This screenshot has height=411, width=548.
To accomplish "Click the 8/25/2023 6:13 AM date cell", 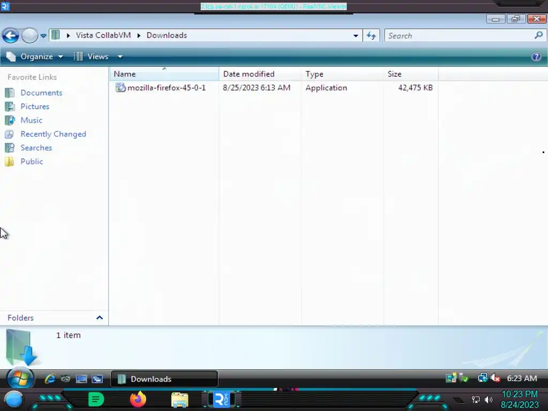I will pyautogui.click(x=256, y=88).
